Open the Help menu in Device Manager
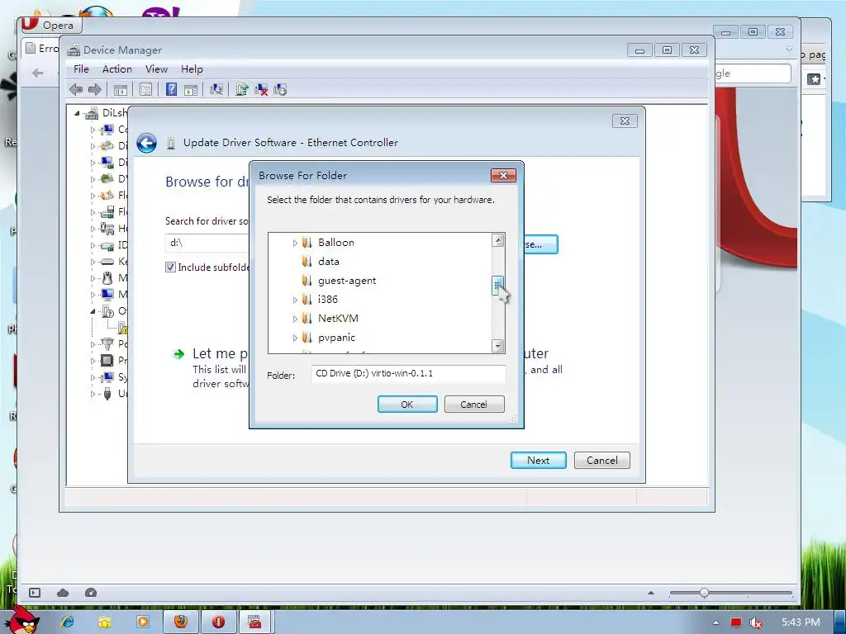The height and width of the screenshot is (634, 846). point(192,69)
